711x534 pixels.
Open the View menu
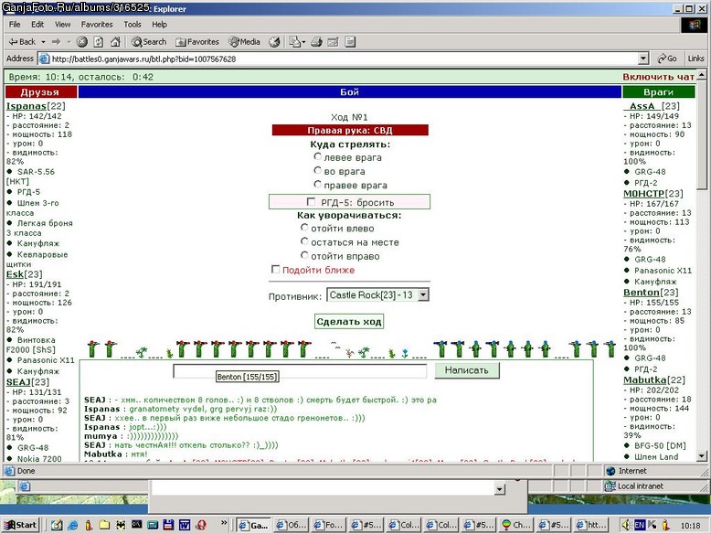click(62, 25)
